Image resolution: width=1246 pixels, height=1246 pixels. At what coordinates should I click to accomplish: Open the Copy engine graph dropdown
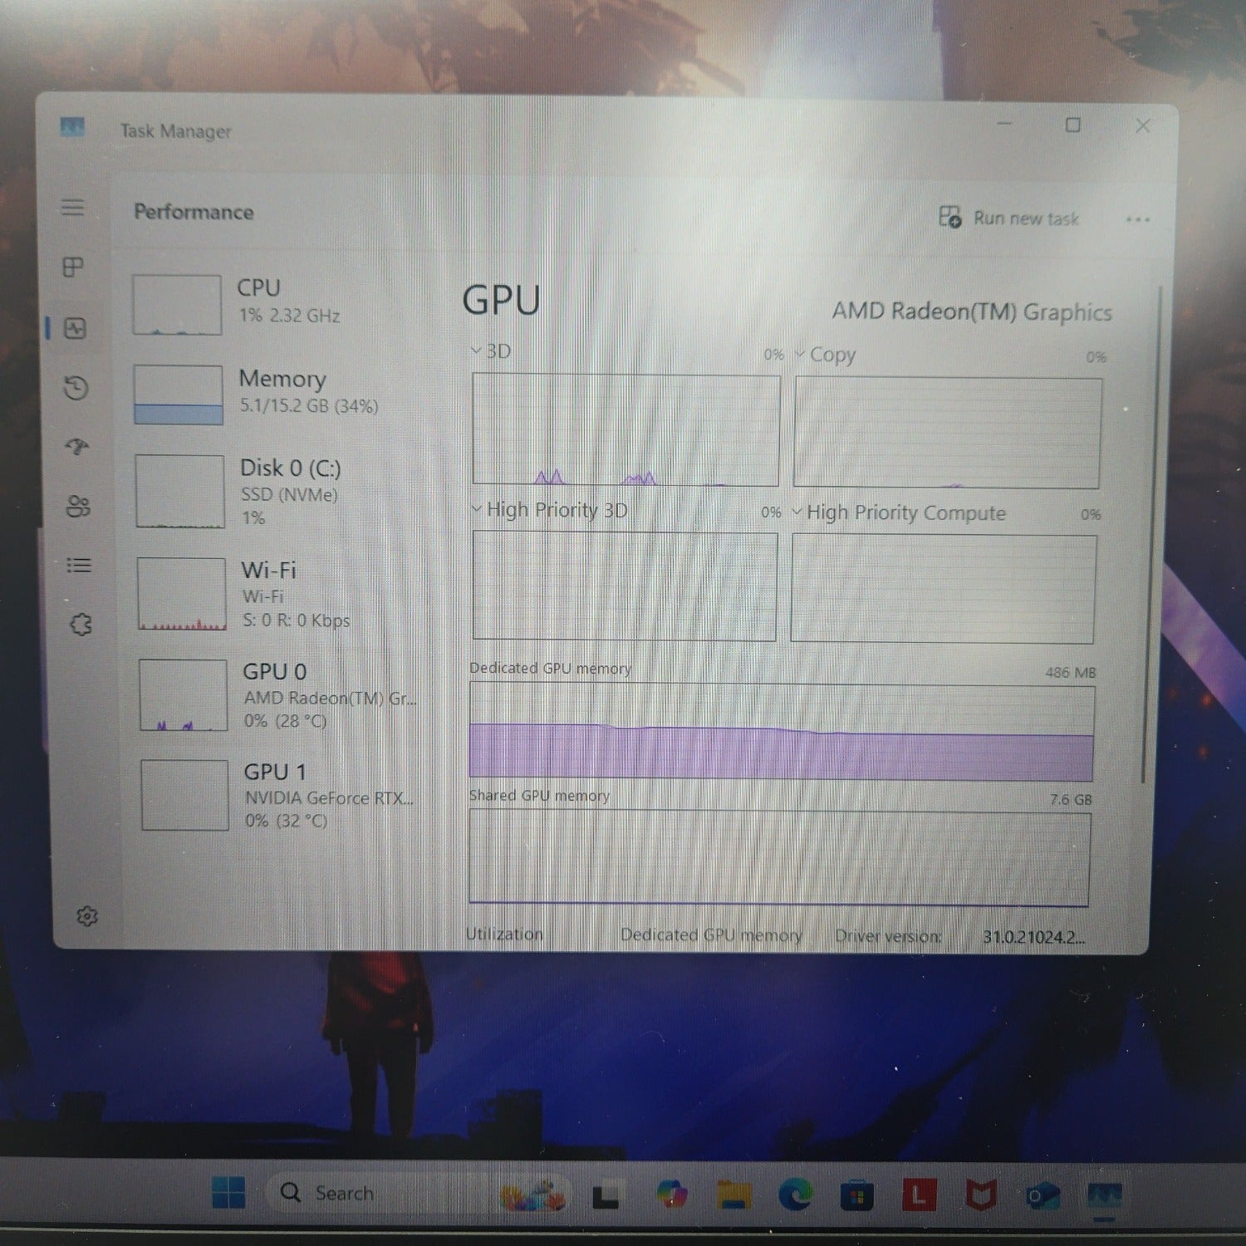tap(800, 354)
